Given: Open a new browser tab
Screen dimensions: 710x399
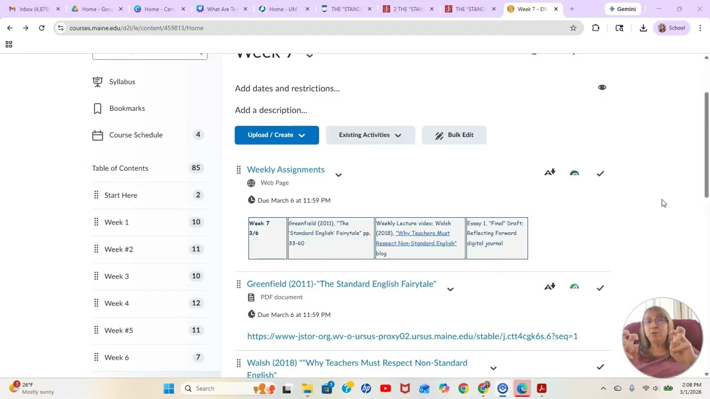Looking at the screenshot, I should 572,9.
